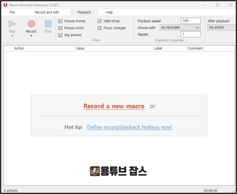The width and height of the screenshot is (237, 194).
Task: Toggle the Focus changes checkbox
Action: click(100, 28)
